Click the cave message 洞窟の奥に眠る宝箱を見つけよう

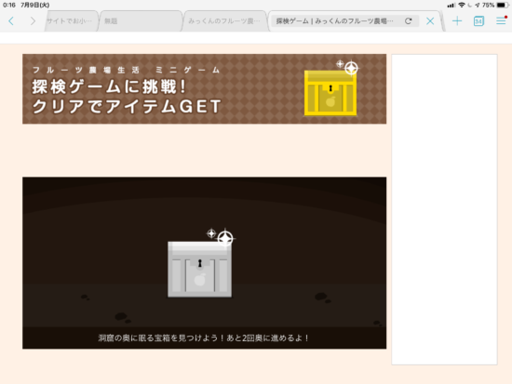(204, 338)
